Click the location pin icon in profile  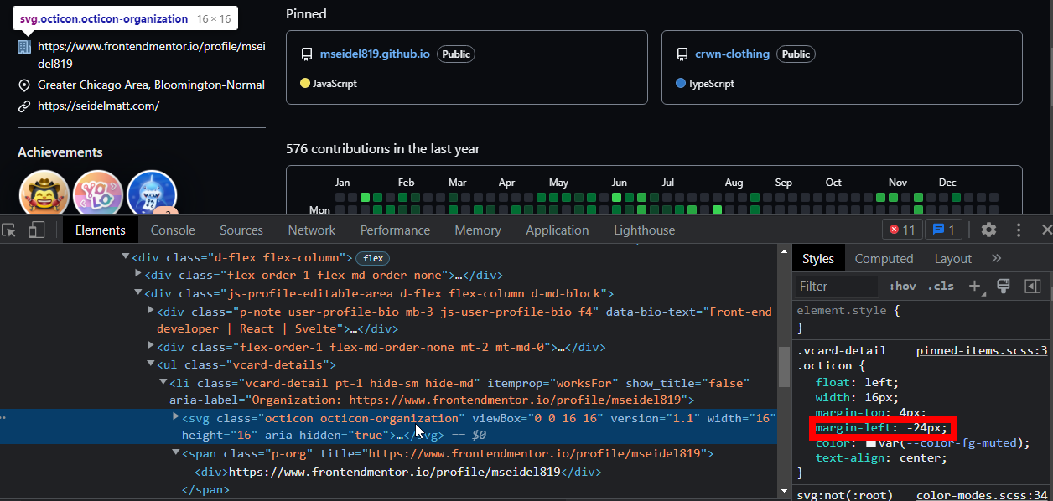[x=24, y=85]
